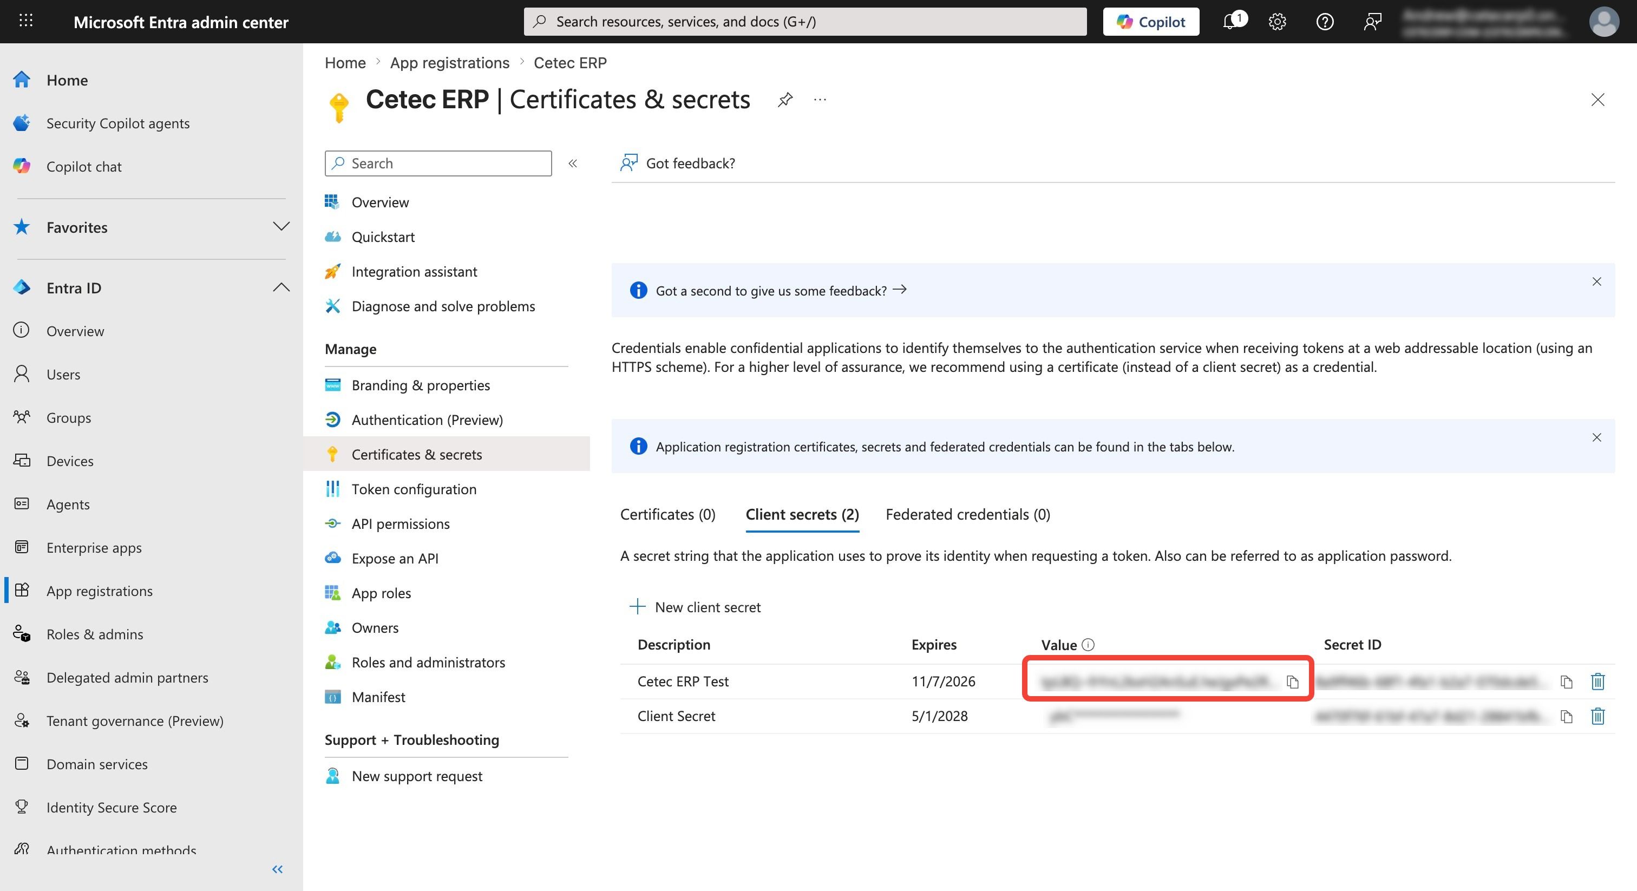Go to Home in left navigation
Viewport: 1637px width, 891px height.
[67, 80]
